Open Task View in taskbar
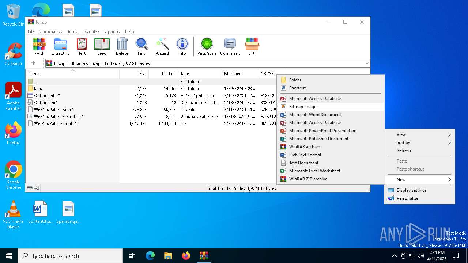 pos(132,256)
